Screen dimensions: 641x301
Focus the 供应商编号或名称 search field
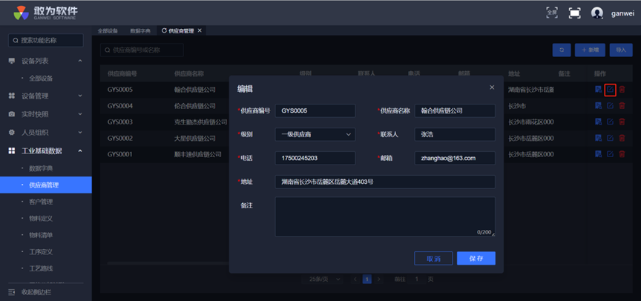[x=142, y=50]
